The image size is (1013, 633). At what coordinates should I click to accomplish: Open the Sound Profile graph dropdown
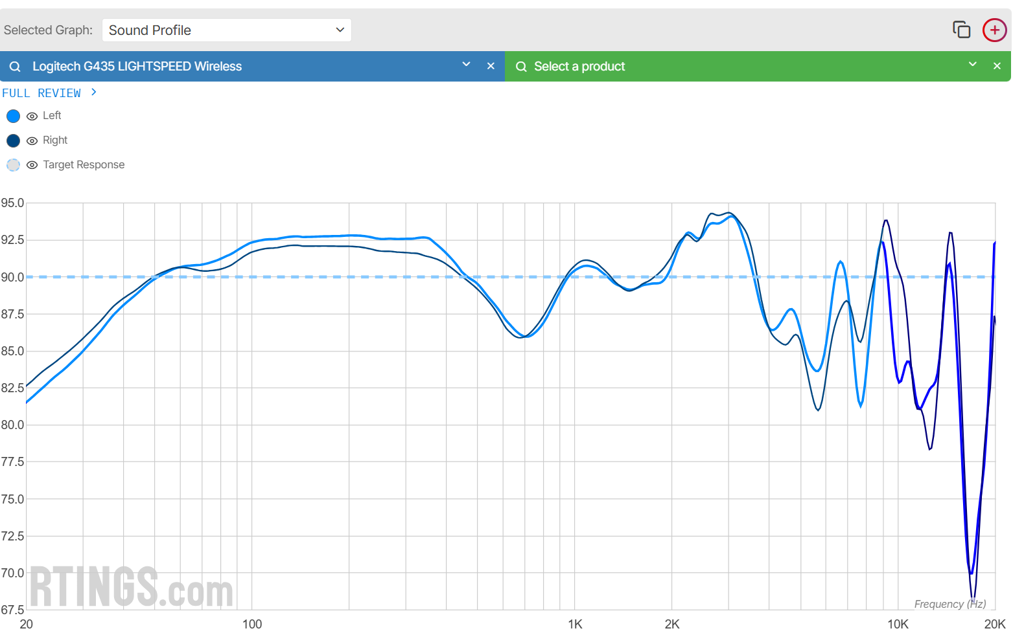pyautogui.click(x=226, y=30)
